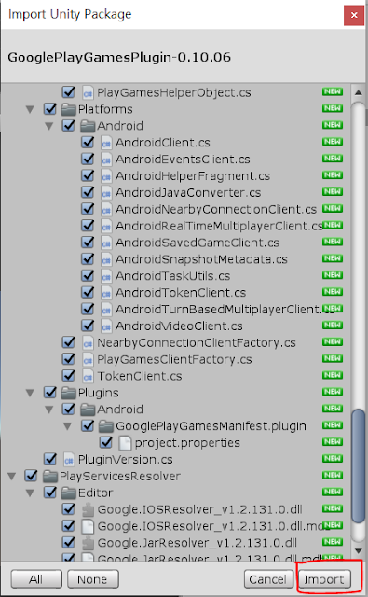Click the Editor folder icon
368x597 pixels.
[x=68, y=493]
